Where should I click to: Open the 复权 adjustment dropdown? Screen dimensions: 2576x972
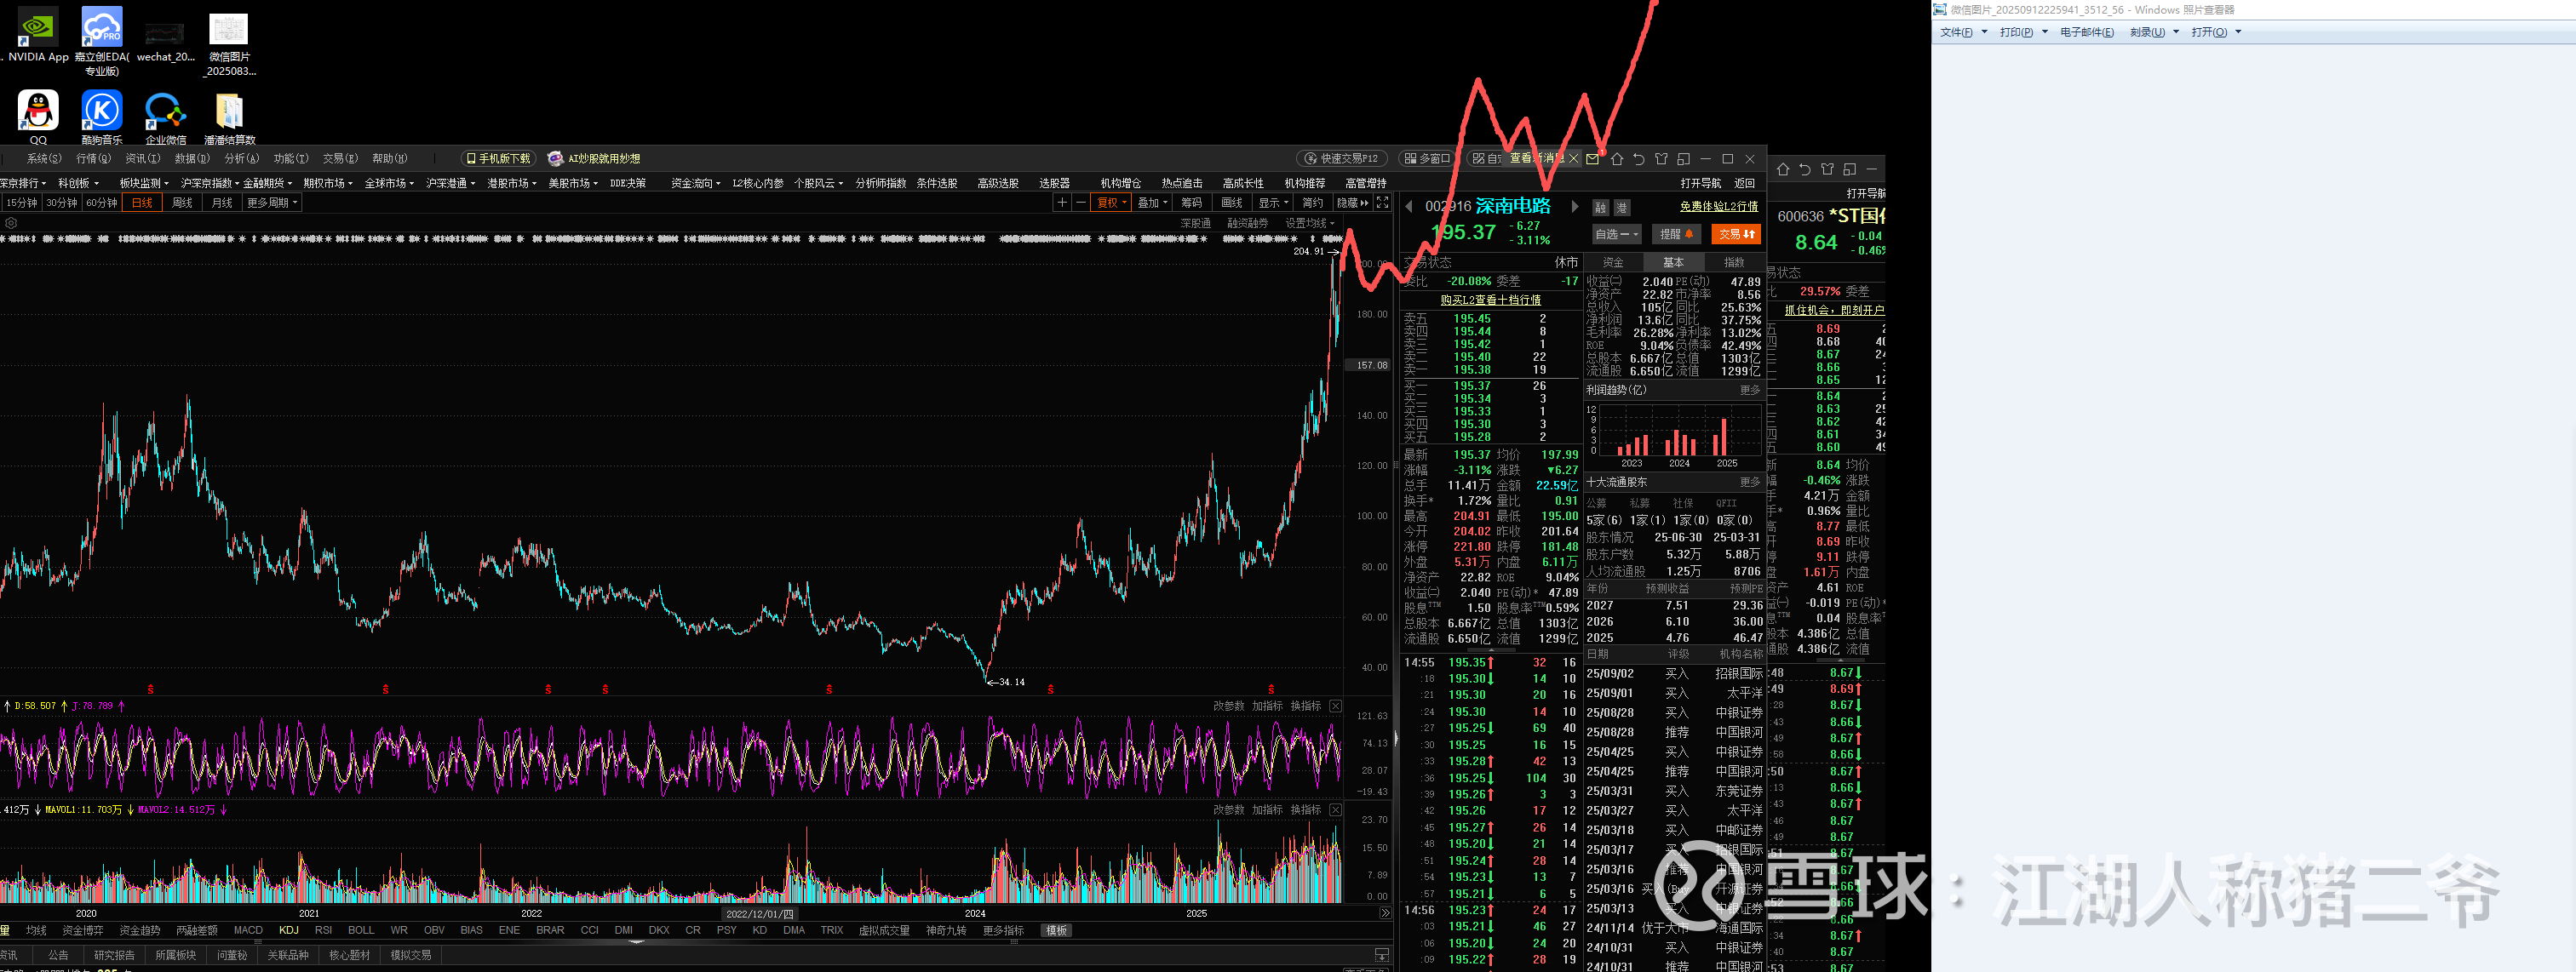[1111, 203]
